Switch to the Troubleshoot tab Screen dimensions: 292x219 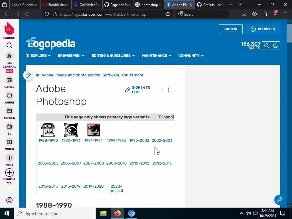56,5
